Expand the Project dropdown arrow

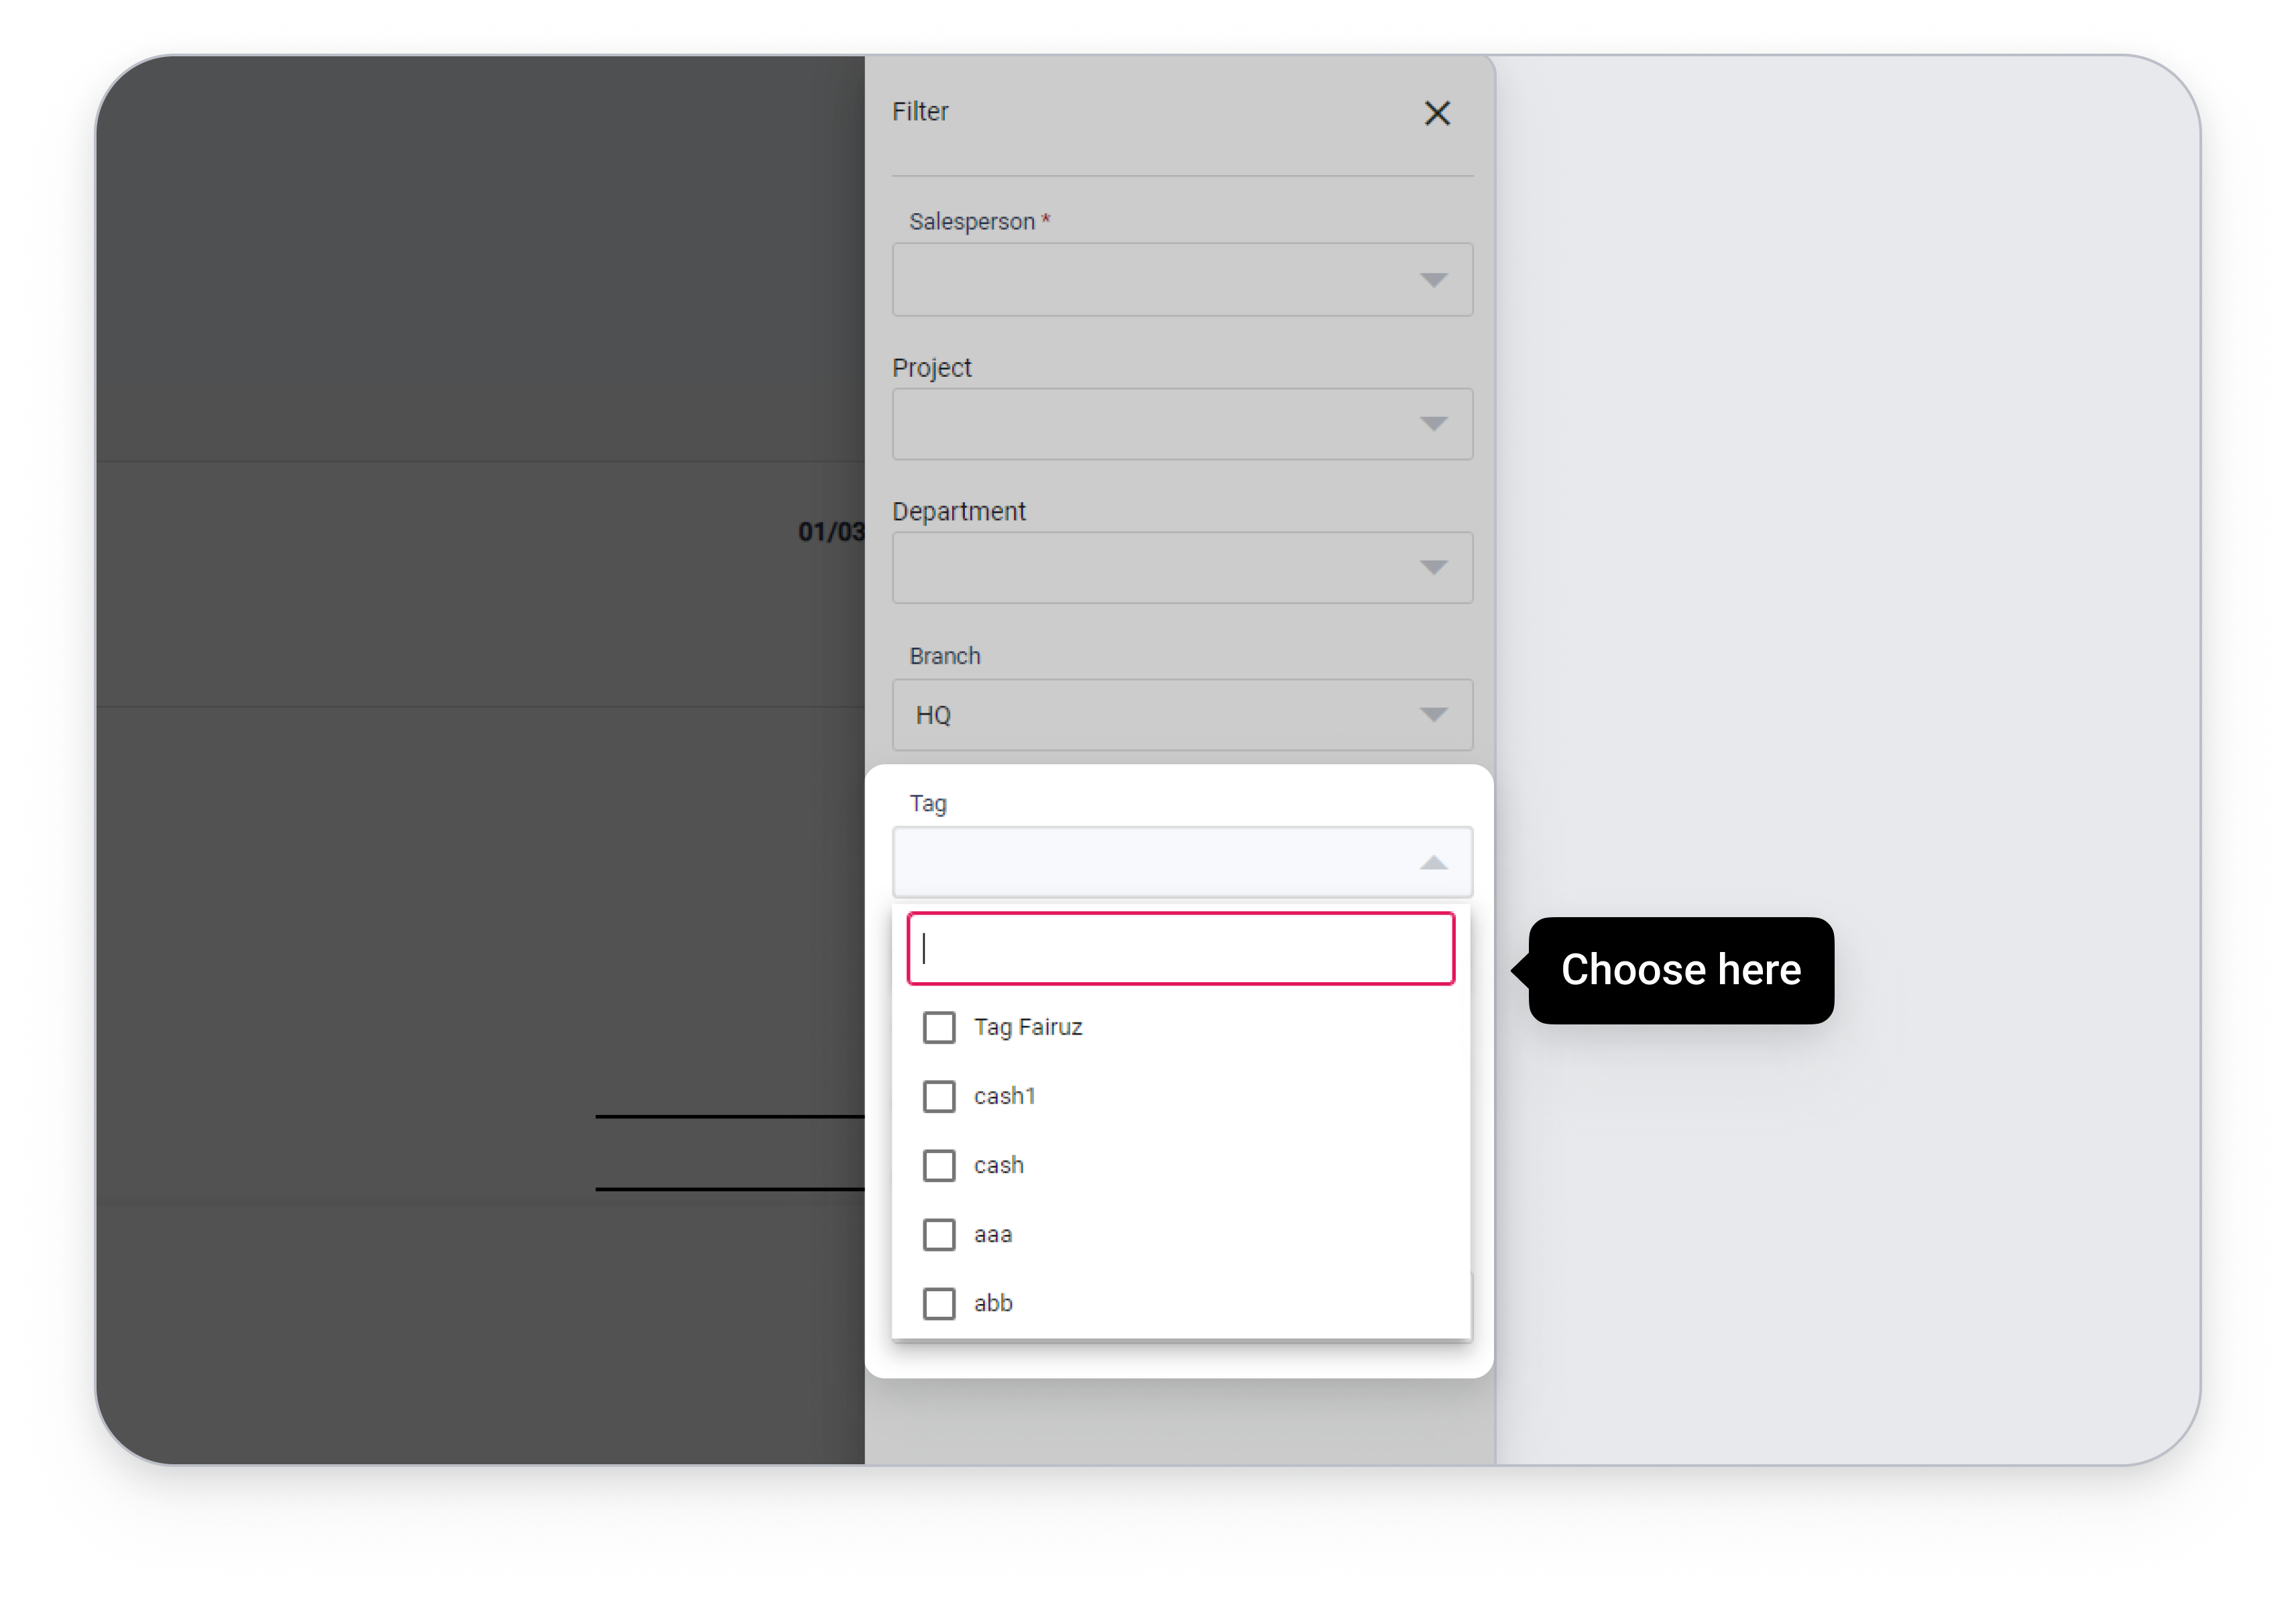pos(1433,424)
